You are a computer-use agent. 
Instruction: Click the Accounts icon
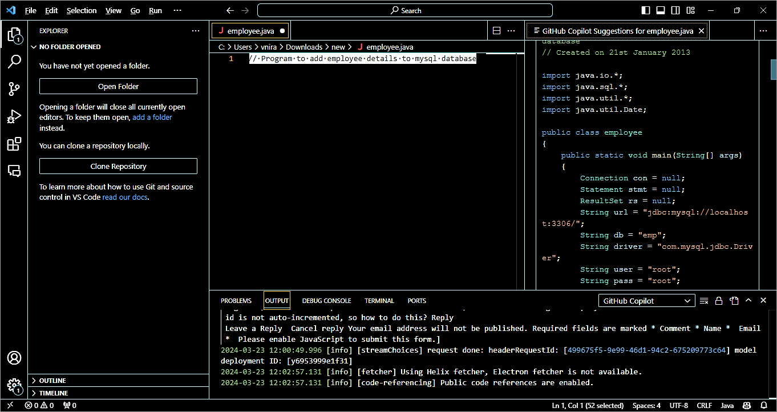[14, 358]
